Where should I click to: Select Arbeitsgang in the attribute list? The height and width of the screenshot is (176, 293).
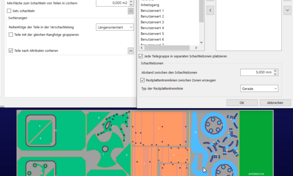click(150, 5)
